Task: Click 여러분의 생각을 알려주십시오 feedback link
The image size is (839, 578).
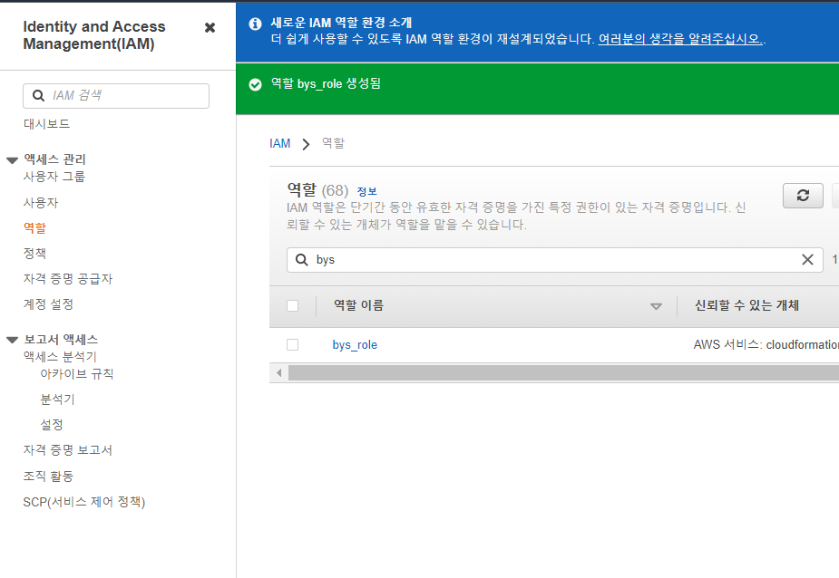Action: pyautogui.click(x=680, y=39)
